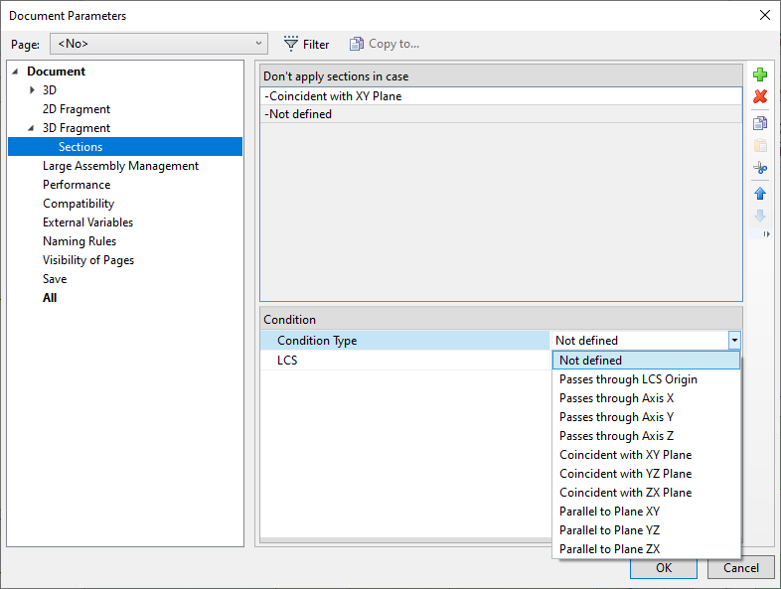Close the Document Parameters dialog
The image size is (781, 589).
point(764,15)
